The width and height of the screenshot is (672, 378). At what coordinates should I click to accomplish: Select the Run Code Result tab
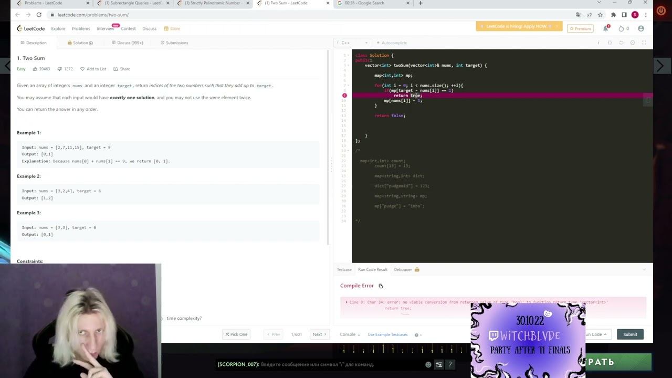[x=373, y=270]
